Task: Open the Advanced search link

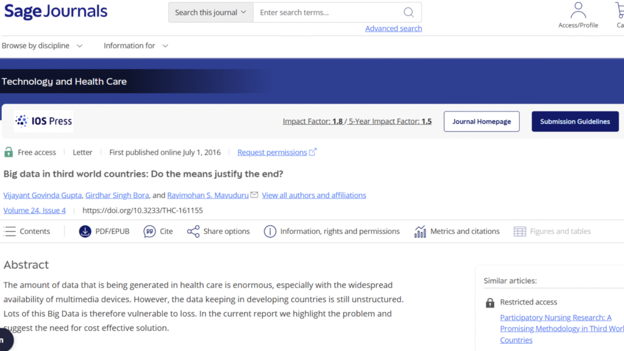Action: point(393,29)
